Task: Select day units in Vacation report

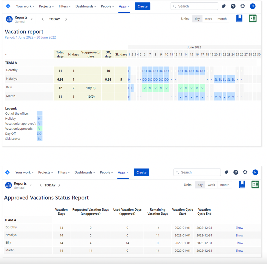Action: 197,19
